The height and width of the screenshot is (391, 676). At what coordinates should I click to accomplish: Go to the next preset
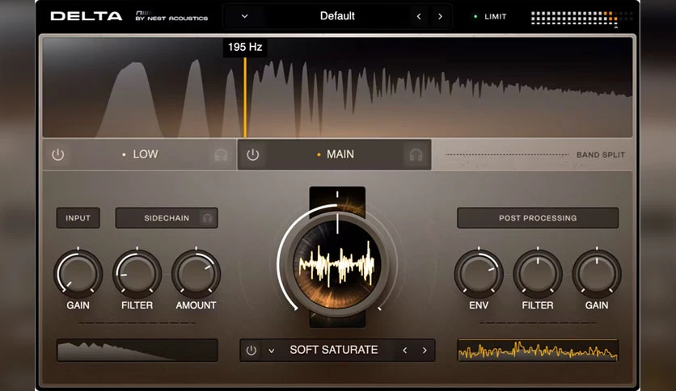440,16
